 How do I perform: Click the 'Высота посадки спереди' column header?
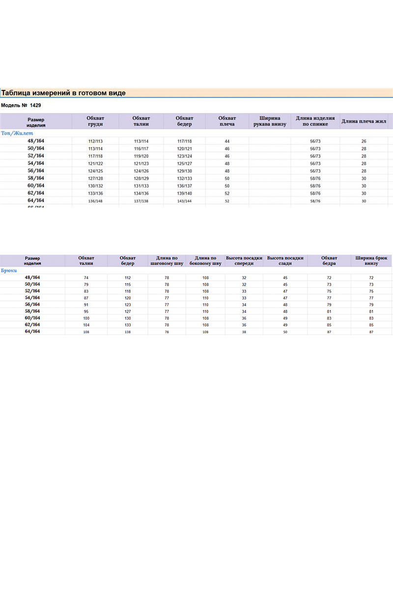(x=244, y=261)
